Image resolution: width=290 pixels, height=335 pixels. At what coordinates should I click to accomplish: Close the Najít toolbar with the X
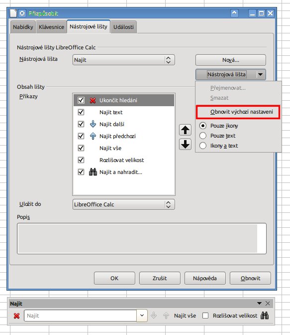click(x=268, y=304)
